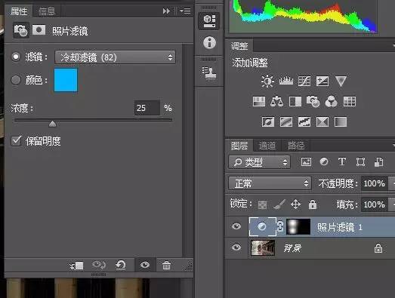Select the photo filter adjustment icon in Properties
395x298 pixels.
click(x=21, y=31)
